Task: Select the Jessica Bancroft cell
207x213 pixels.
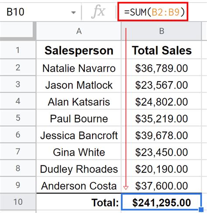Action: click(x=79, y=135)
